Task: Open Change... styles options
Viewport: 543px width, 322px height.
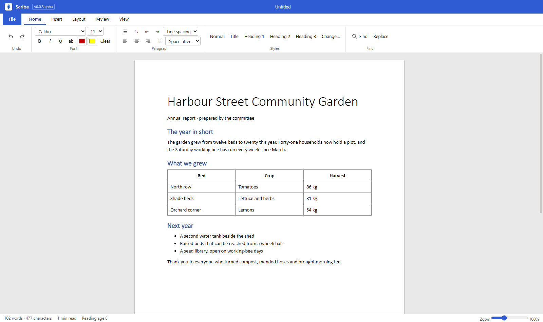Action: (331, 36)
